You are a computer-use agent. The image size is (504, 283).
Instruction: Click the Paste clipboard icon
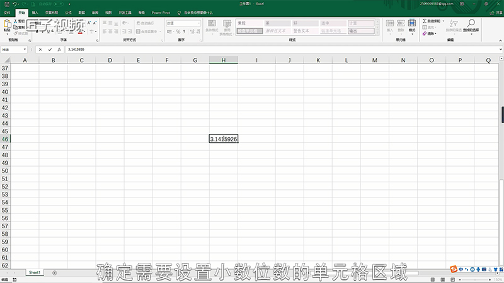click(7, 25)
